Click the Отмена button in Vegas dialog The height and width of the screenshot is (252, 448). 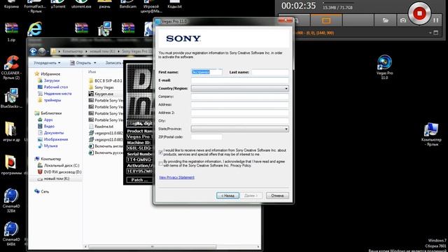tap(277, 195)
